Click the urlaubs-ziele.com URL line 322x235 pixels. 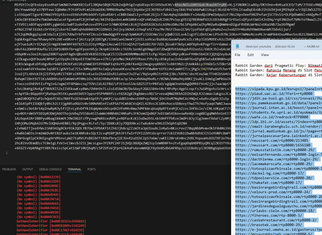pyautogui.click(x=275, y=211)
